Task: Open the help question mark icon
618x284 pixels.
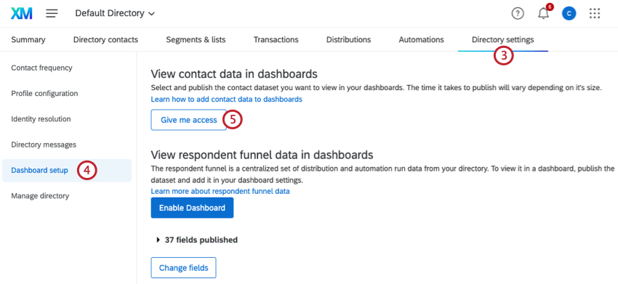Action: (x=518, y=13)
